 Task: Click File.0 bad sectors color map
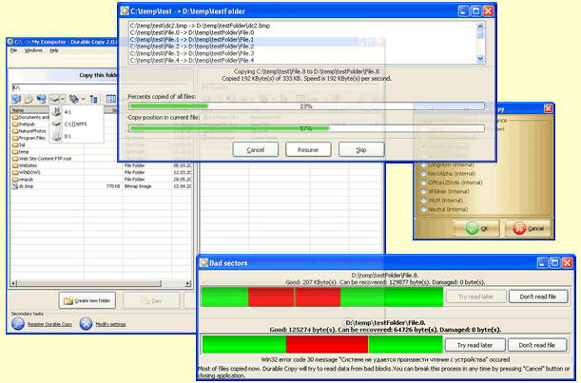(x=322, y=344)
